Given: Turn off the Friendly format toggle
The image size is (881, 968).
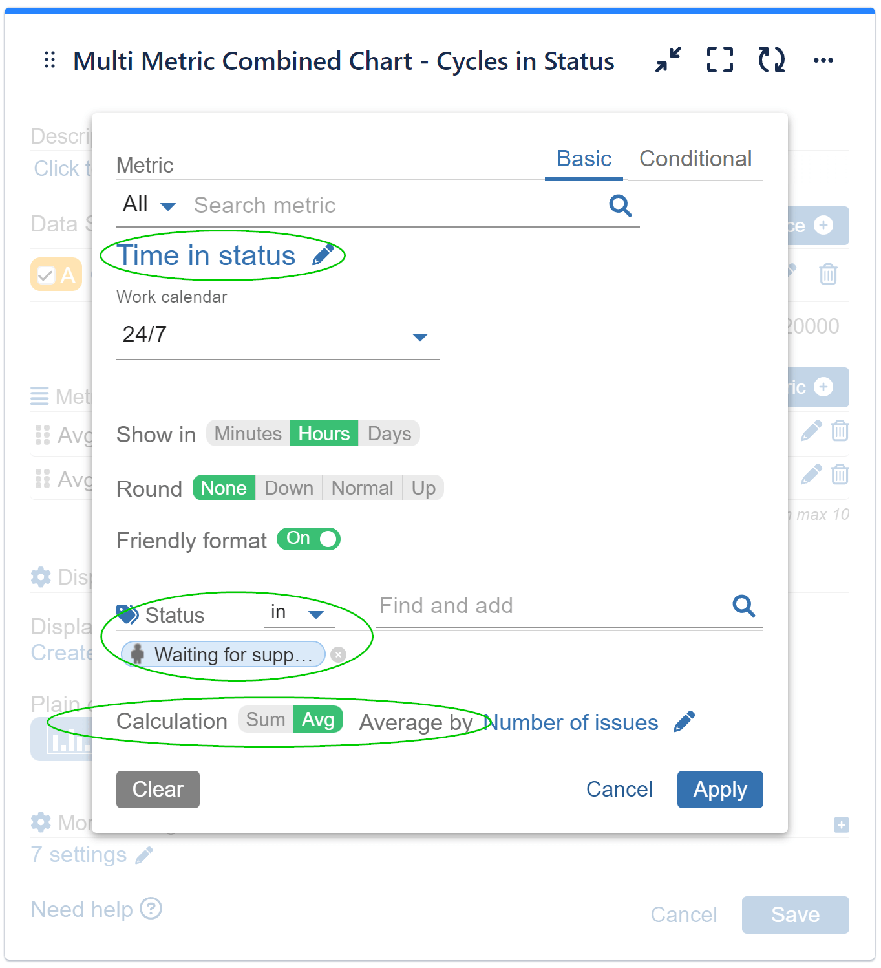Looking at the screenshot, I should (308, 539).
